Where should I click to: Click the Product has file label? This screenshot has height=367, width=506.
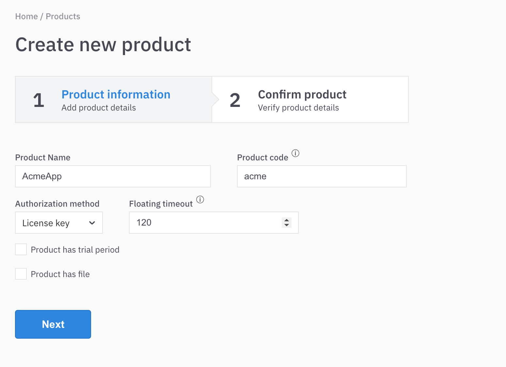pyautogui.click(x=60, y=274)
